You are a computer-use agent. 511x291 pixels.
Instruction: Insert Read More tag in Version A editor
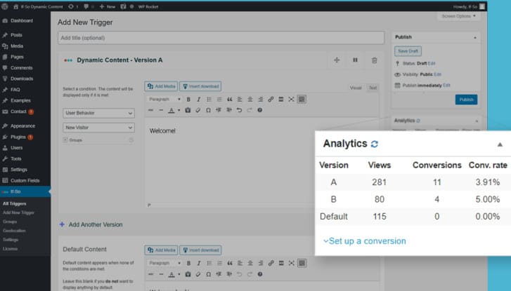pos(281,100)
